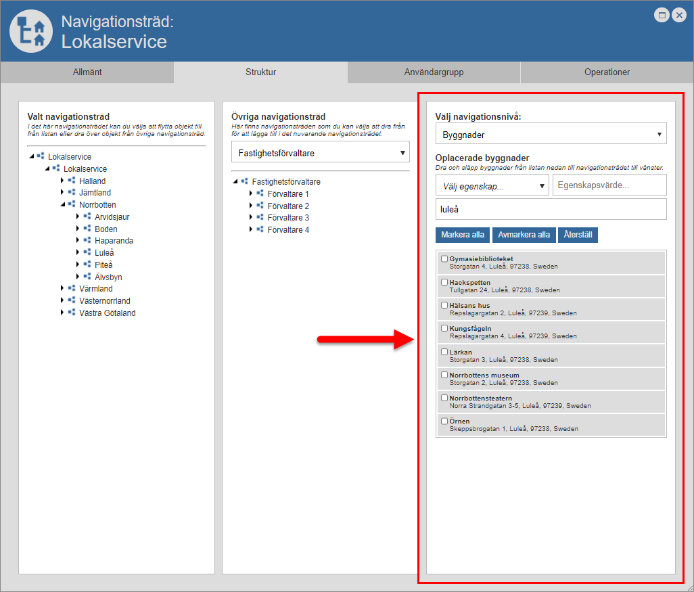Collapse the Norrbotten tree node

tap(62, 204)
